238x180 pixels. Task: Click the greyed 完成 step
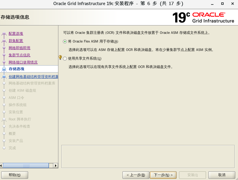[x=12, y=148]
